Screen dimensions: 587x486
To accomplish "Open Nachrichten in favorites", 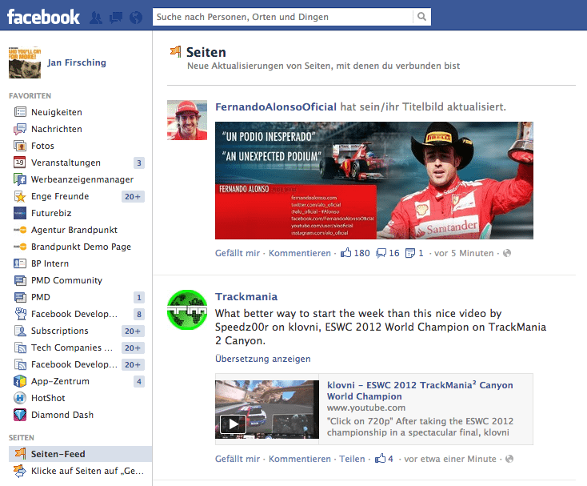I will coord(57,129).
